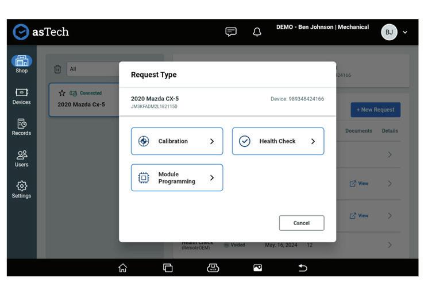Cancel the Request Type dialog

(302, 223)
